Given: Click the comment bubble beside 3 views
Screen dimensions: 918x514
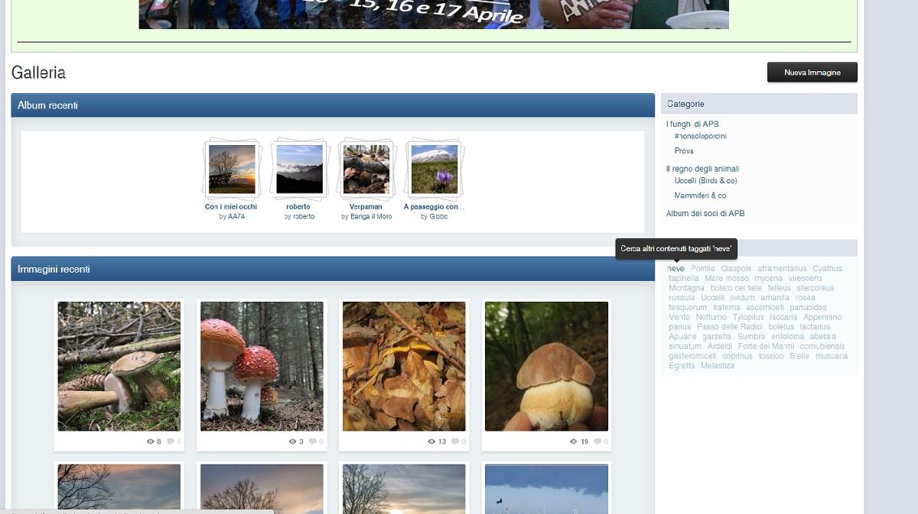Looking at the screenshot, I should (x=313, y=441).
